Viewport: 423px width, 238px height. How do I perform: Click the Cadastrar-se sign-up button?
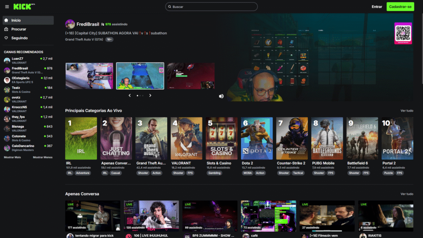pos(400,7)
